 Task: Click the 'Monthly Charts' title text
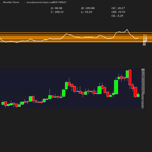coord(11,2)
